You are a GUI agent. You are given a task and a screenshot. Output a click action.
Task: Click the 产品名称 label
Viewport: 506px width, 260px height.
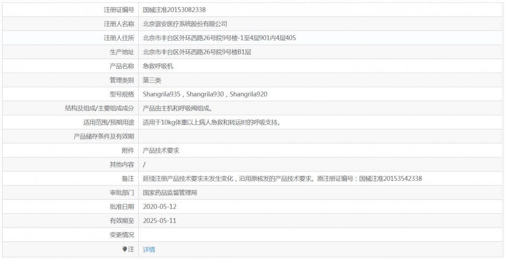pos(122,66)
